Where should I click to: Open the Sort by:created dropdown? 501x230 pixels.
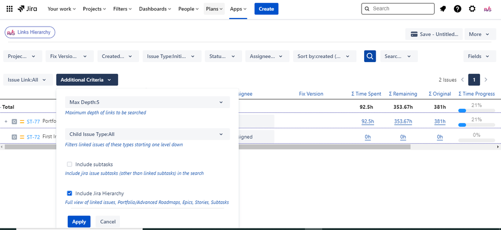(324, 56)
